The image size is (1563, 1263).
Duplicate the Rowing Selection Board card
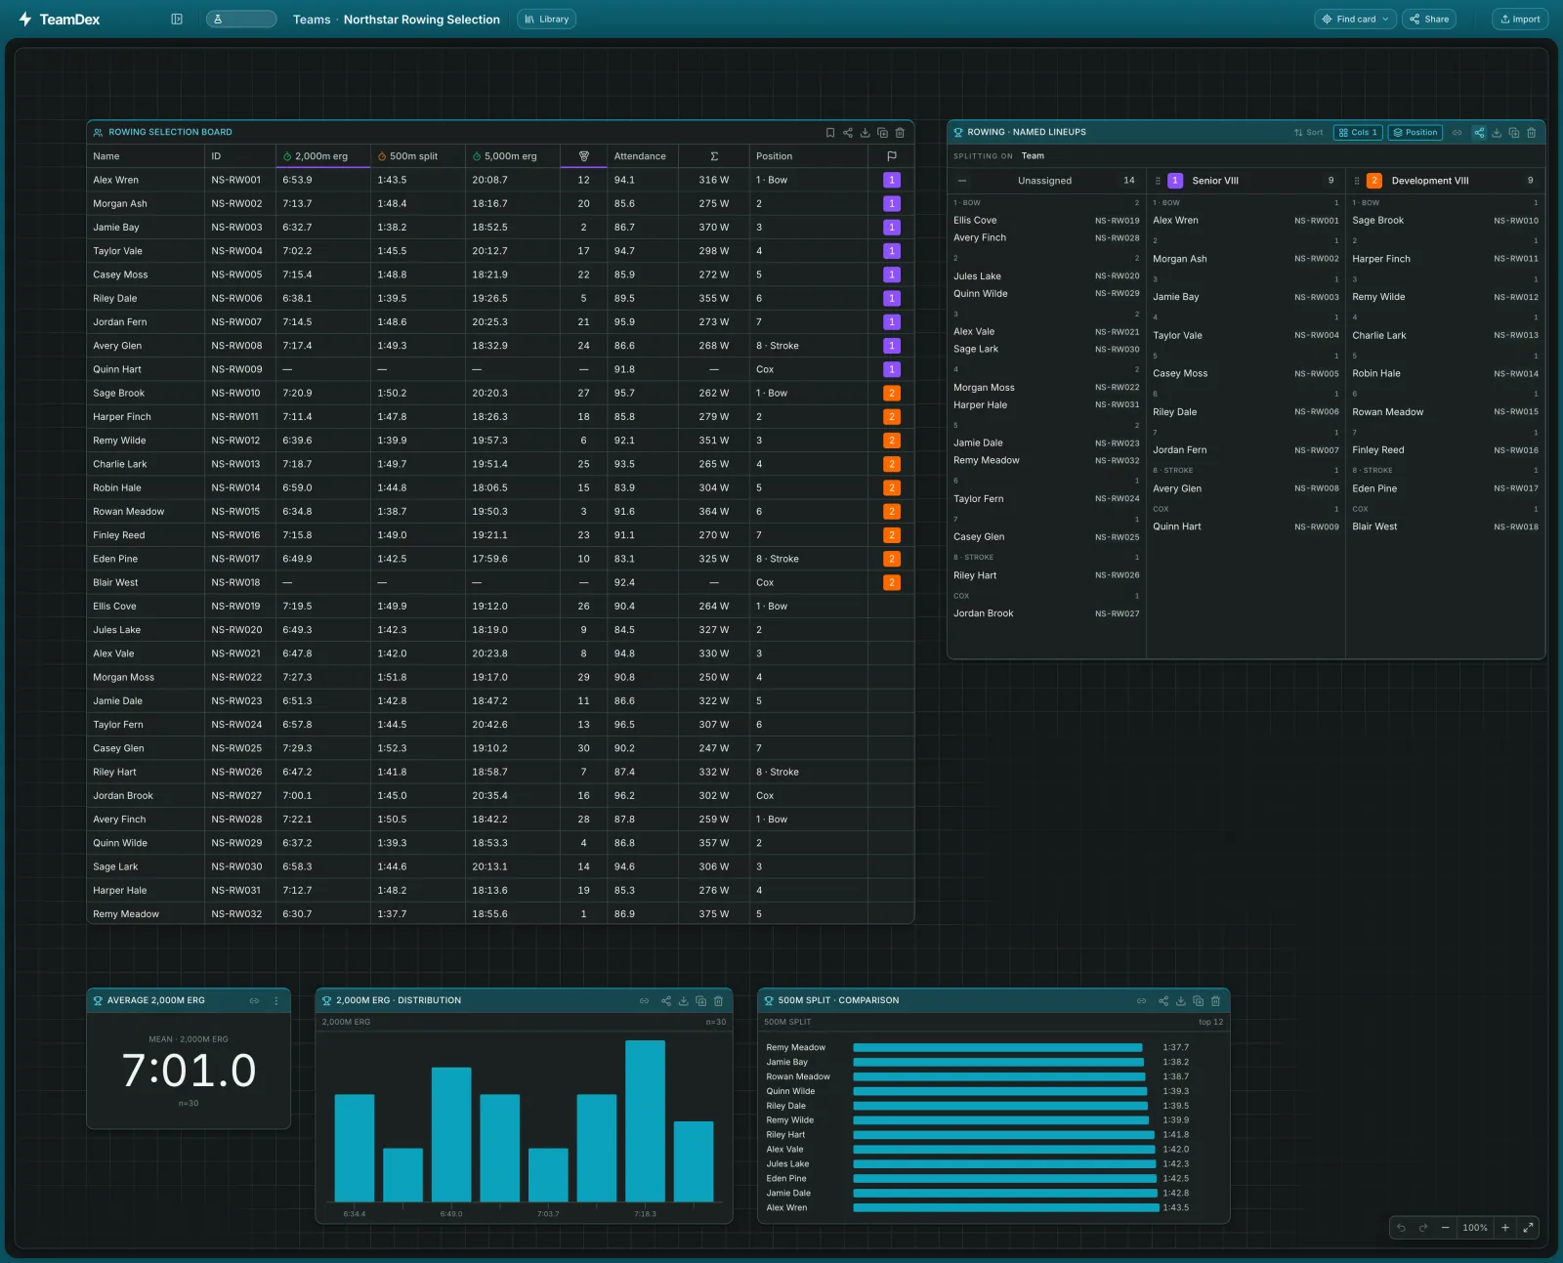tap(883, 133)
